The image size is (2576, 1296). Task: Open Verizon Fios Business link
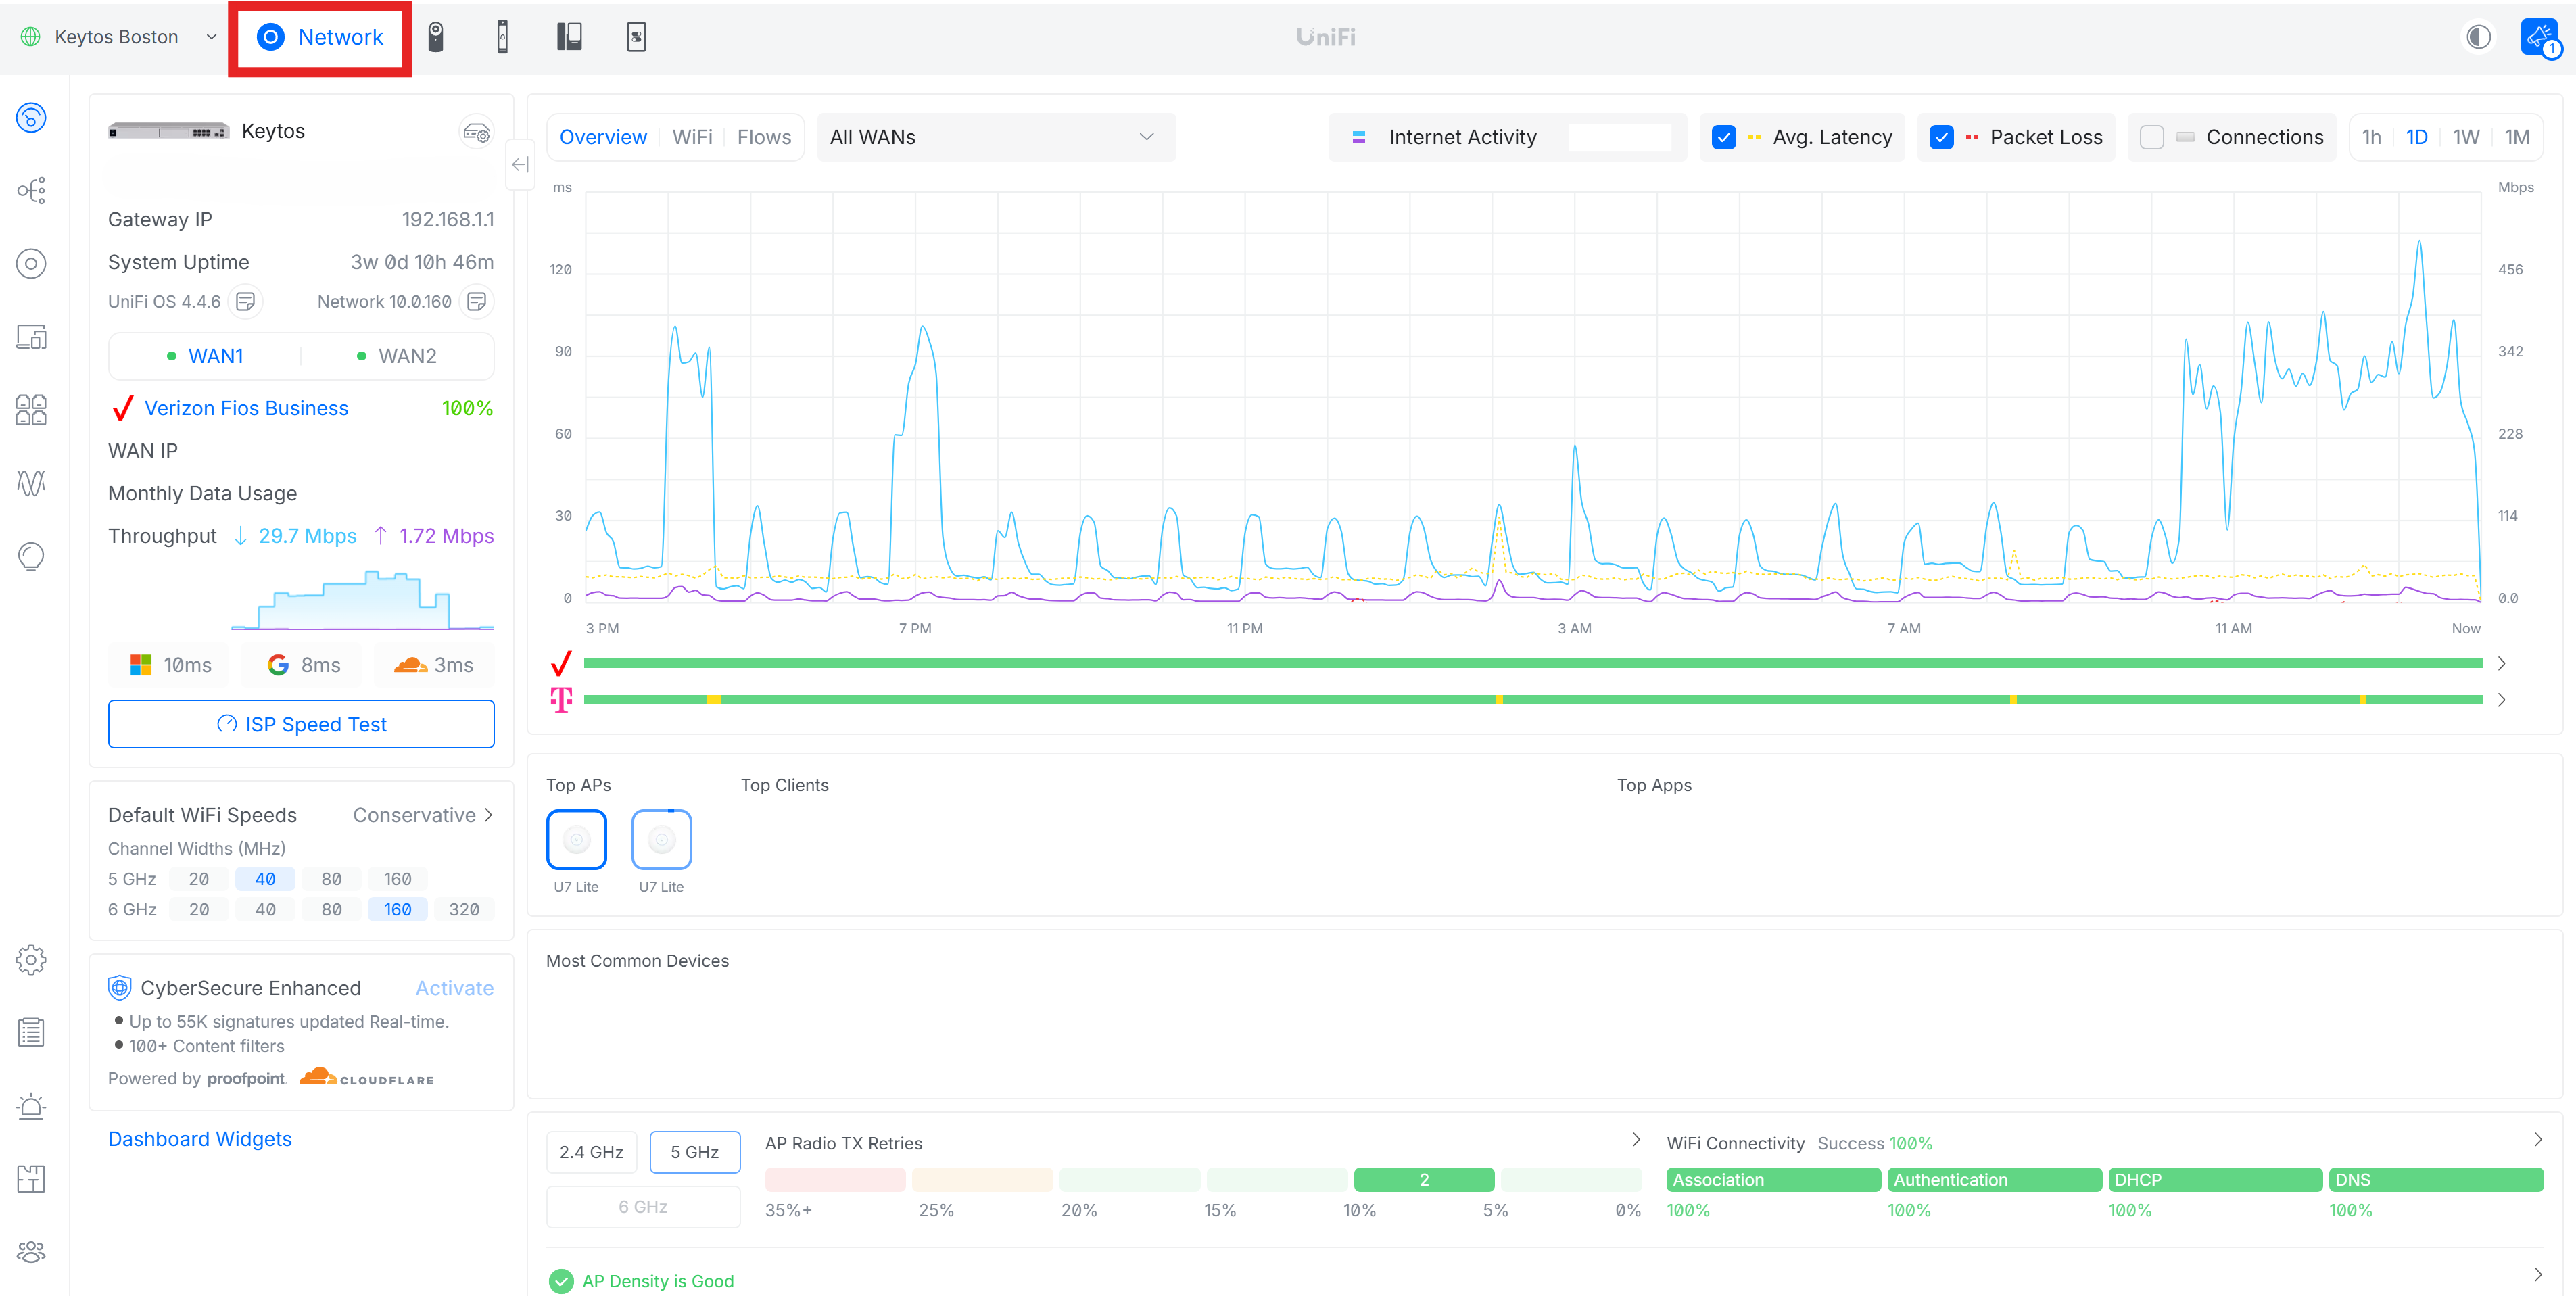[246, 408]
